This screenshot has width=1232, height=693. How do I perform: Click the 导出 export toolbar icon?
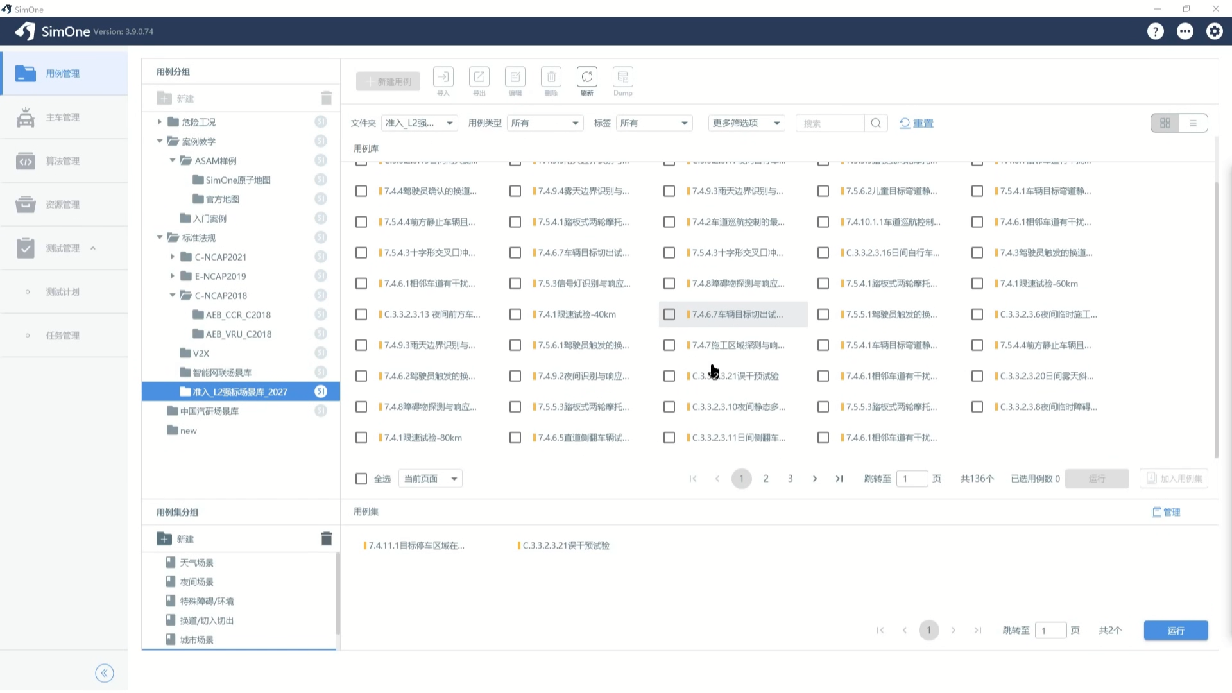479,77
